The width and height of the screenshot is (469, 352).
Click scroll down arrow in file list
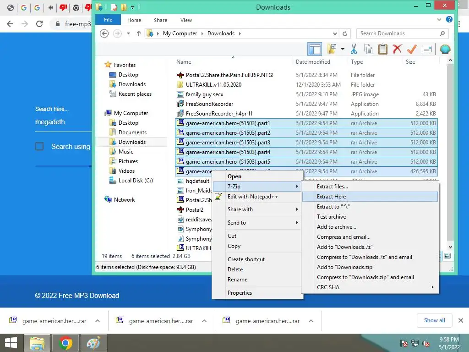point(450,247)
